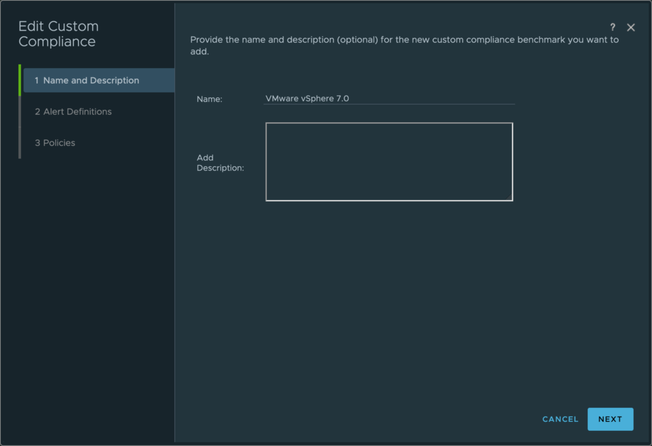Click NEXT to continue the wizard

(x=610, y=419)
